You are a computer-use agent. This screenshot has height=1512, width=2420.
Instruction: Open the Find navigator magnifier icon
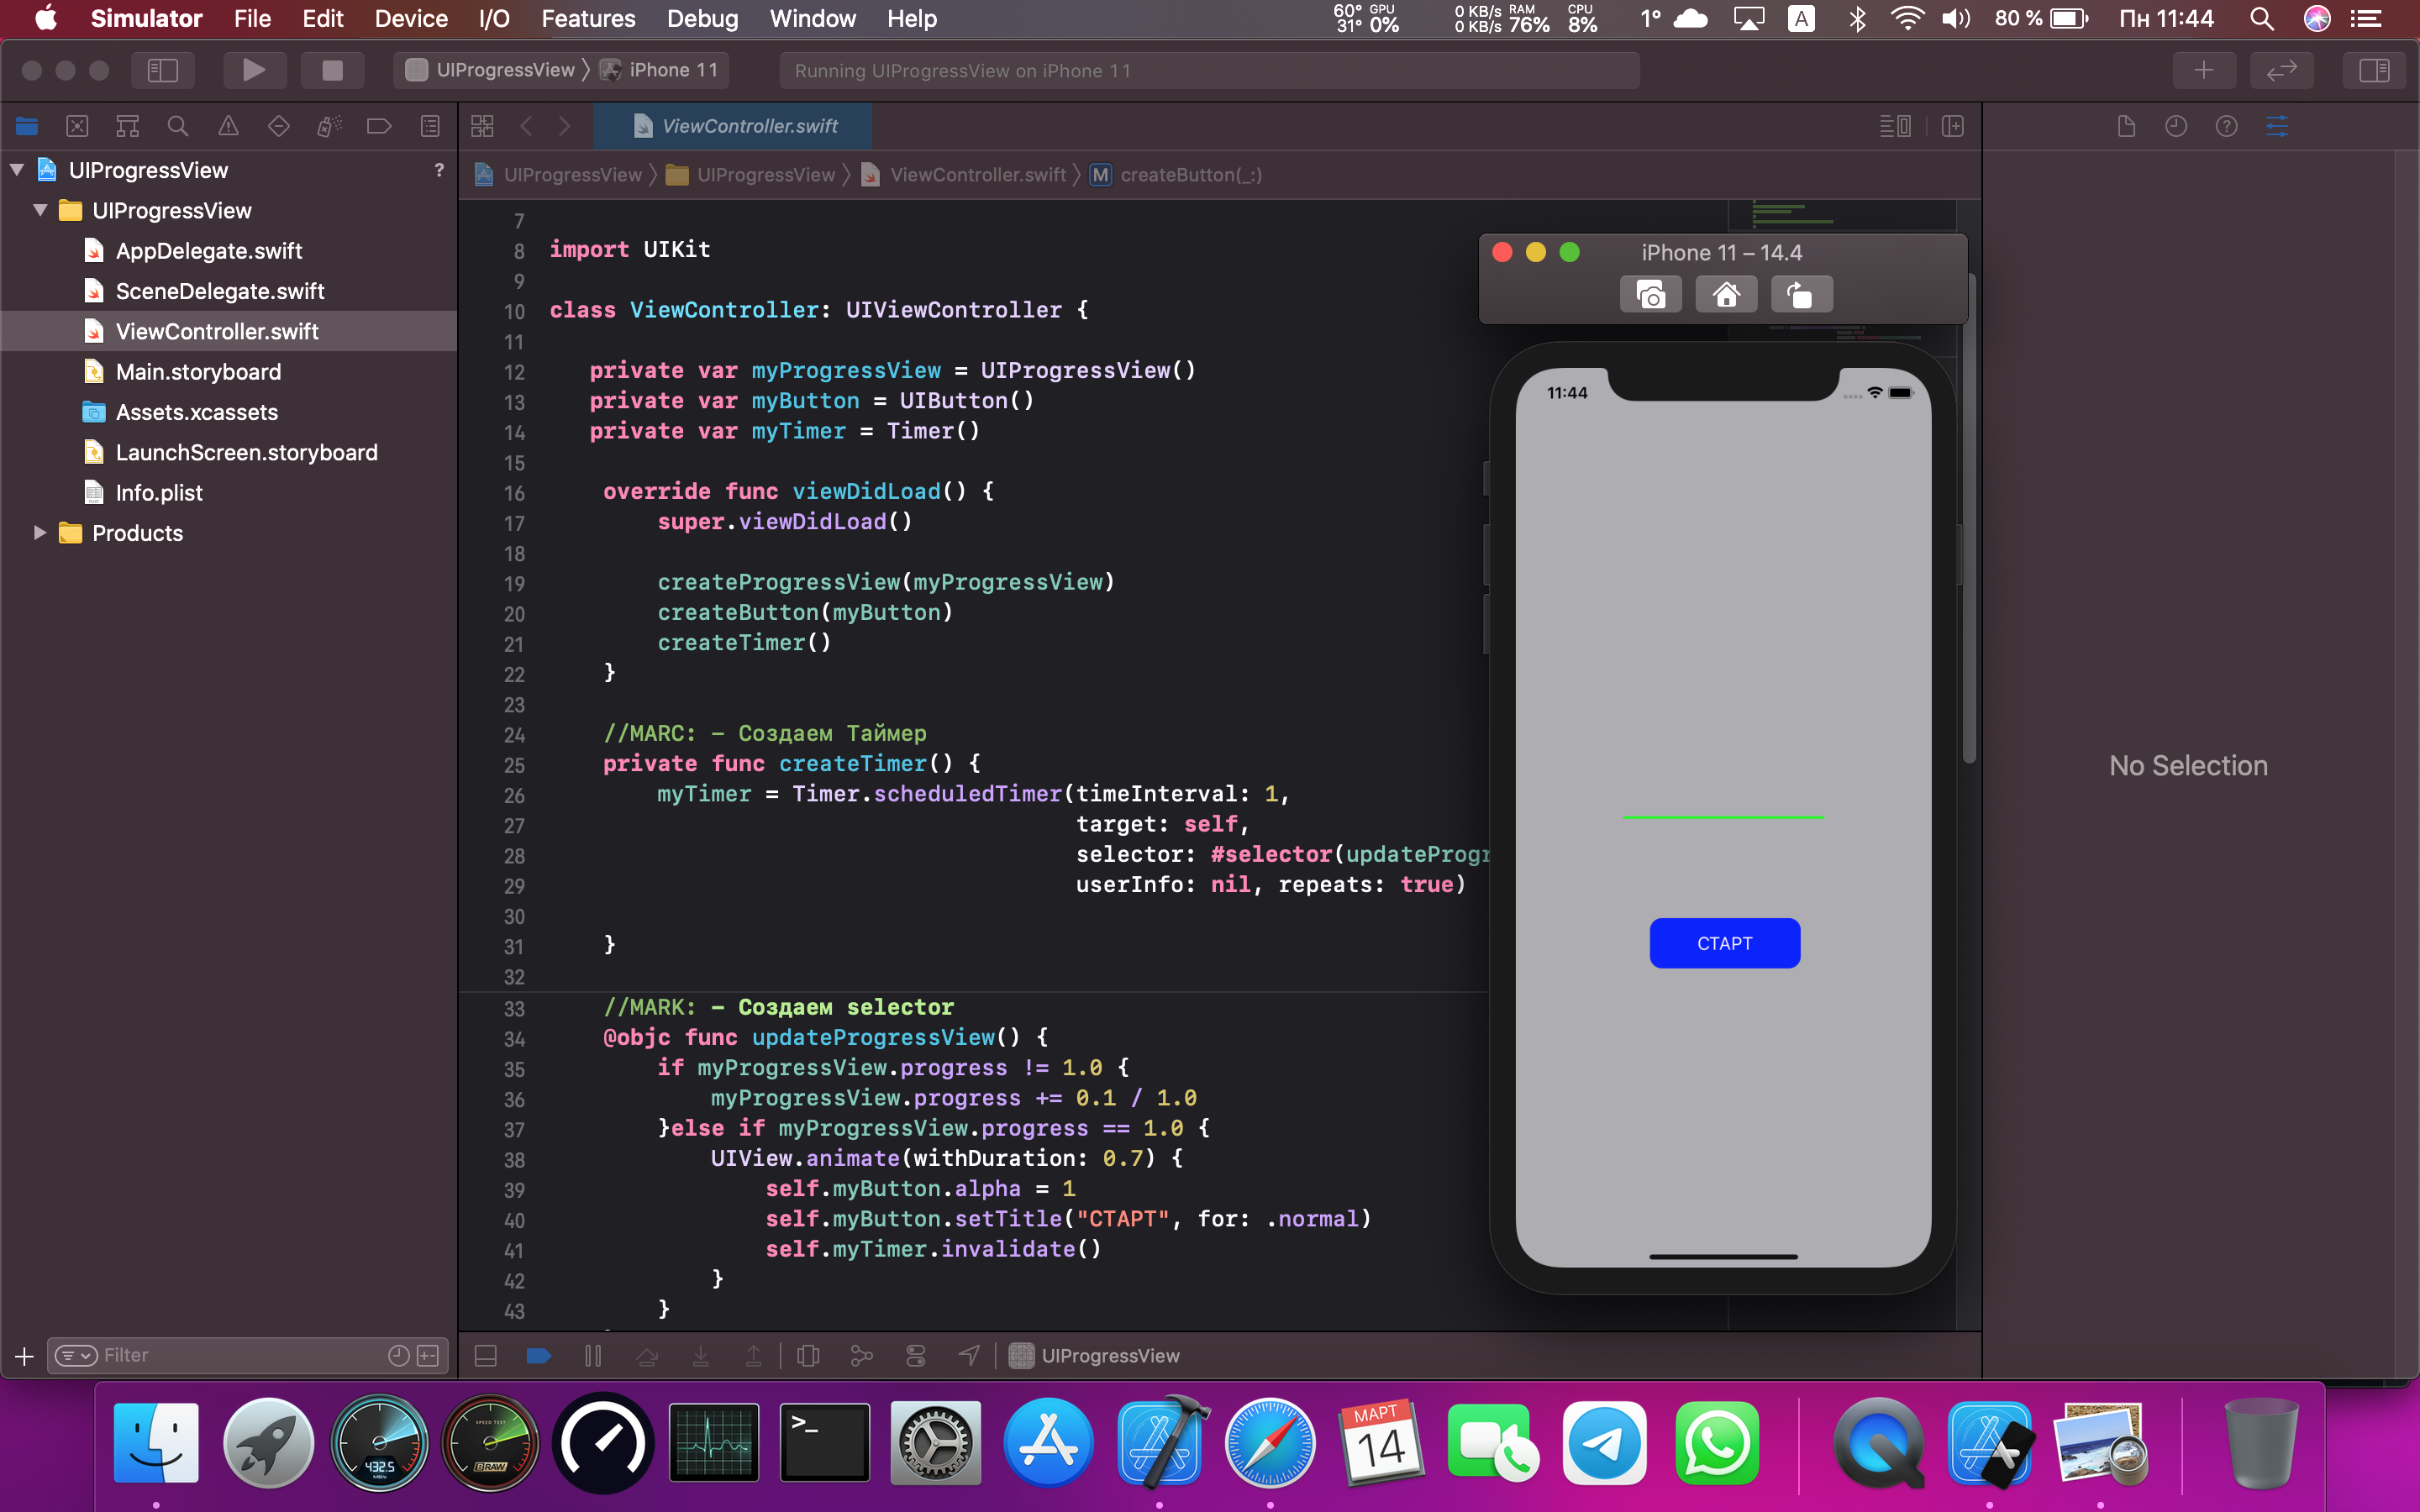(x=178, y=126)
